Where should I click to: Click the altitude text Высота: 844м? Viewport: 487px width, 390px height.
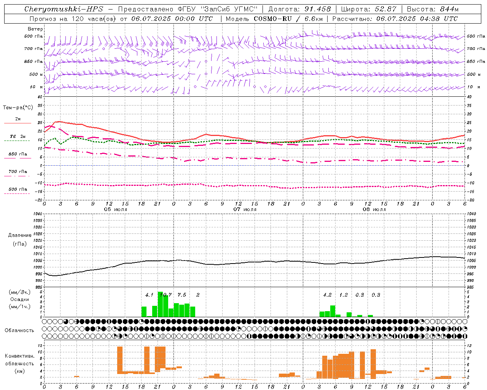[433, 9]
